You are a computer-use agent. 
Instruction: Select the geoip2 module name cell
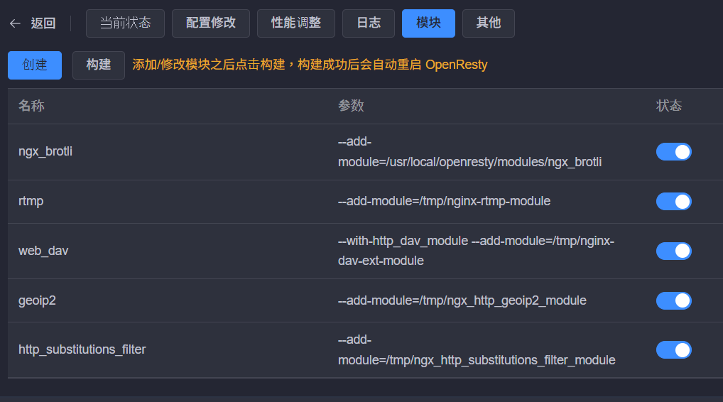(x=37, y=300)
